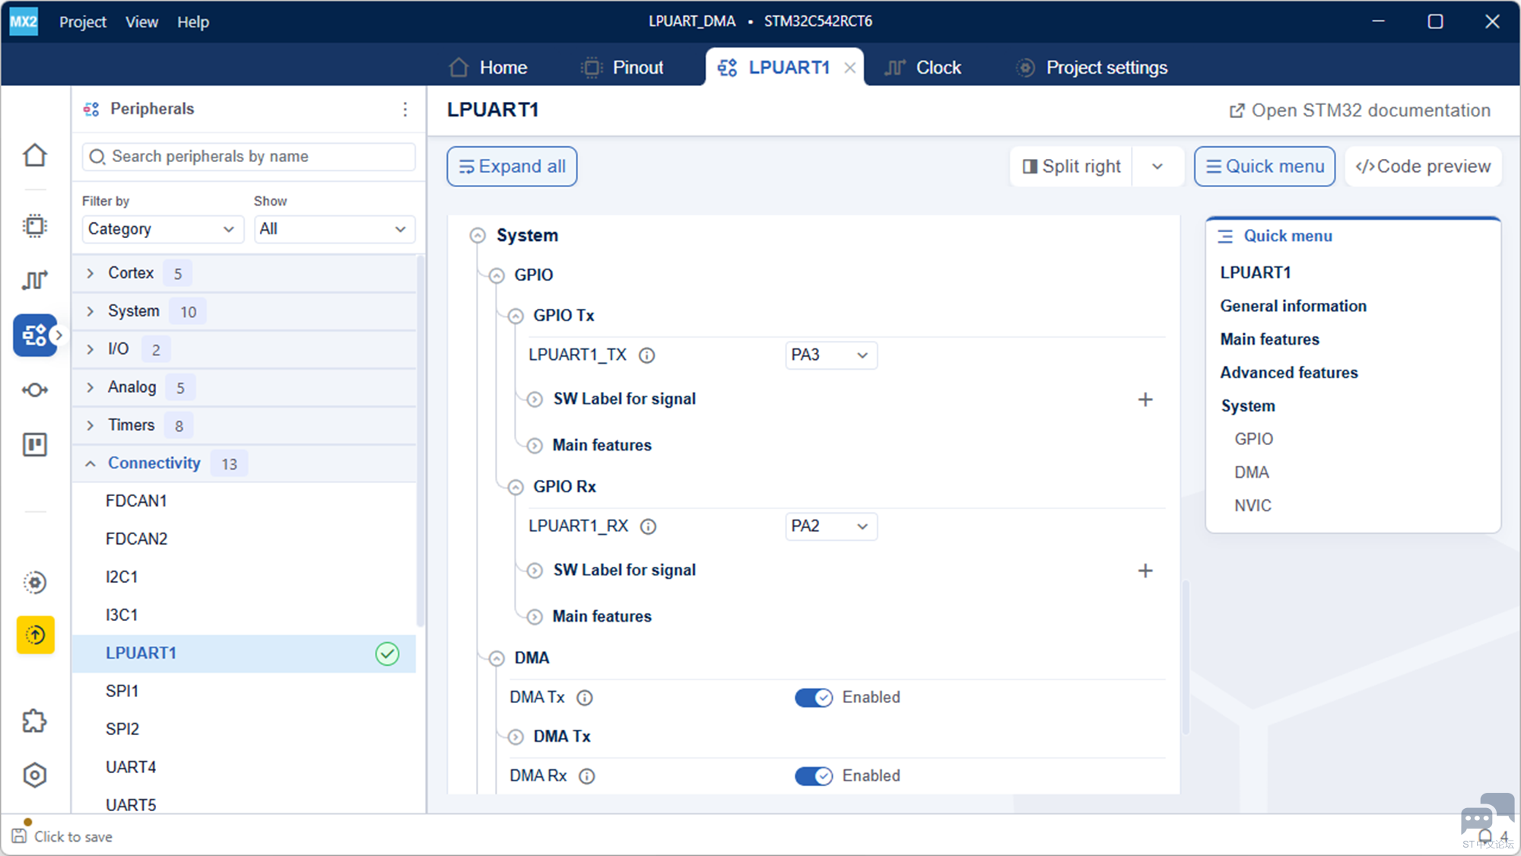Screen dimensions: 1521x856
Task: Open the puzzle-piece plugins icon
Action: coord(35,721)
